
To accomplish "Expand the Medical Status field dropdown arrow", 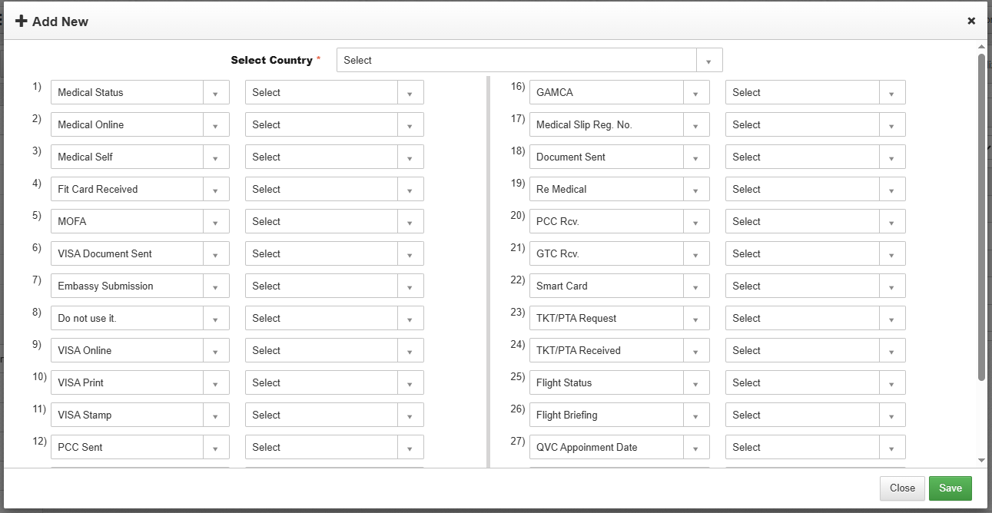I will click(216, 93).
